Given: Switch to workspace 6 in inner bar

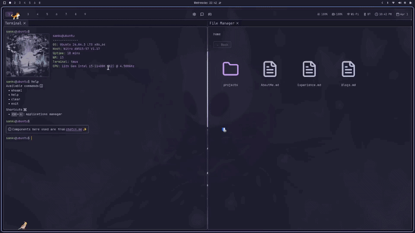Looking at the screenshot, I should pyautogui.click(x=57, y=14).
